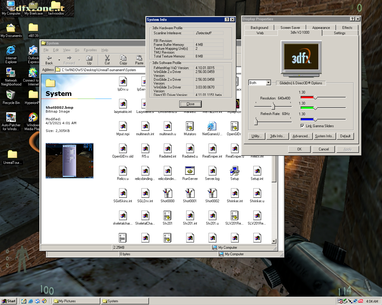Select the NetGamesU file icon

coord(212,126)
